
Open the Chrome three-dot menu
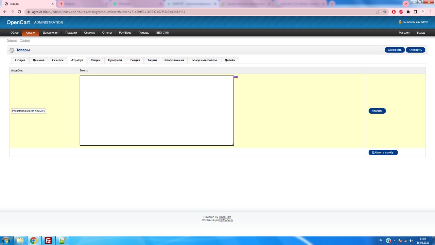click(430, 12)
